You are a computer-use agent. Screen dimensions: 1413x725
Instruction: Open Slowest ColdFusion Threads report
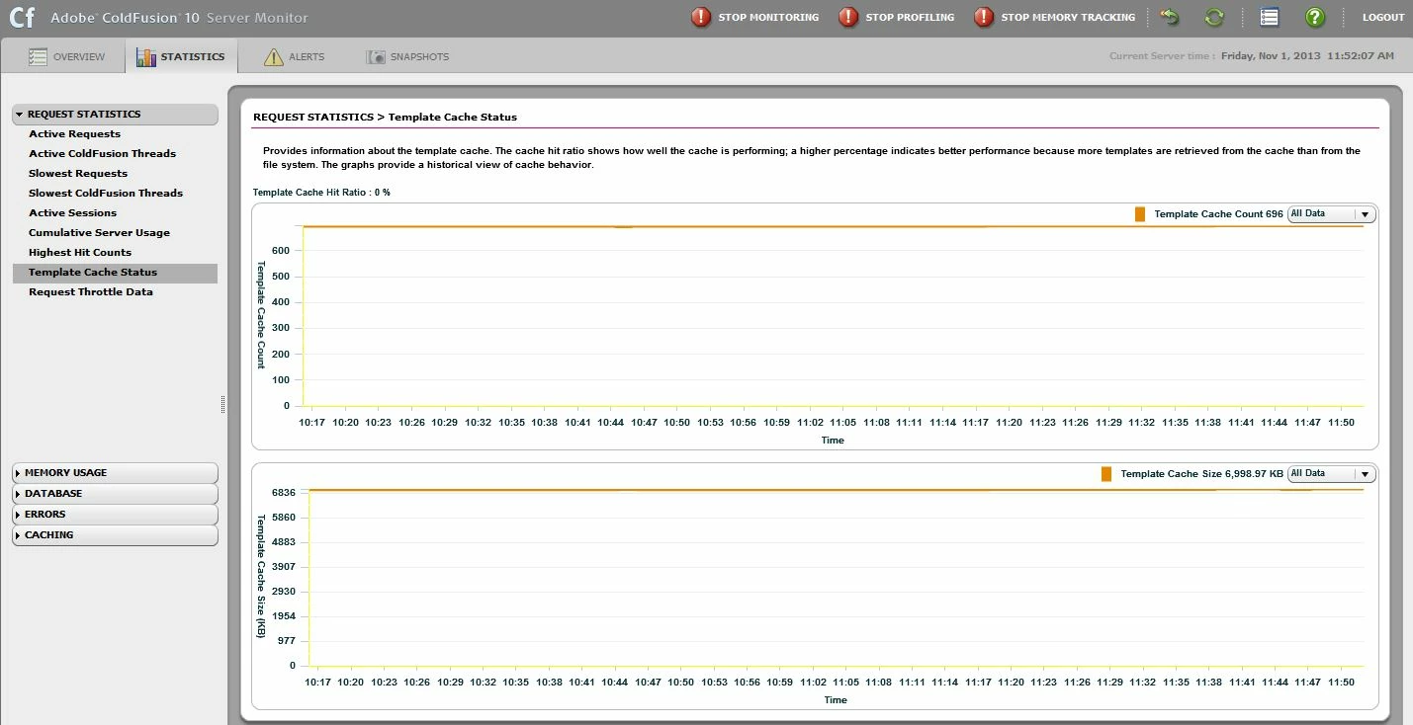[115, 194]
